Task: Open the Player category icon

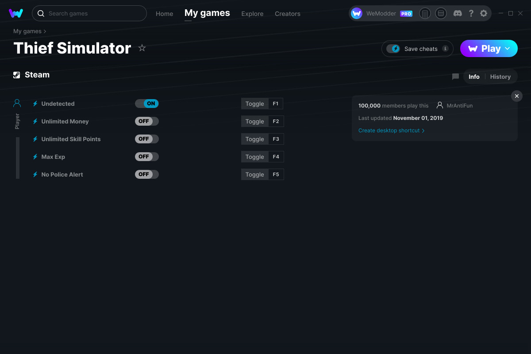Action: click(17, 104)
